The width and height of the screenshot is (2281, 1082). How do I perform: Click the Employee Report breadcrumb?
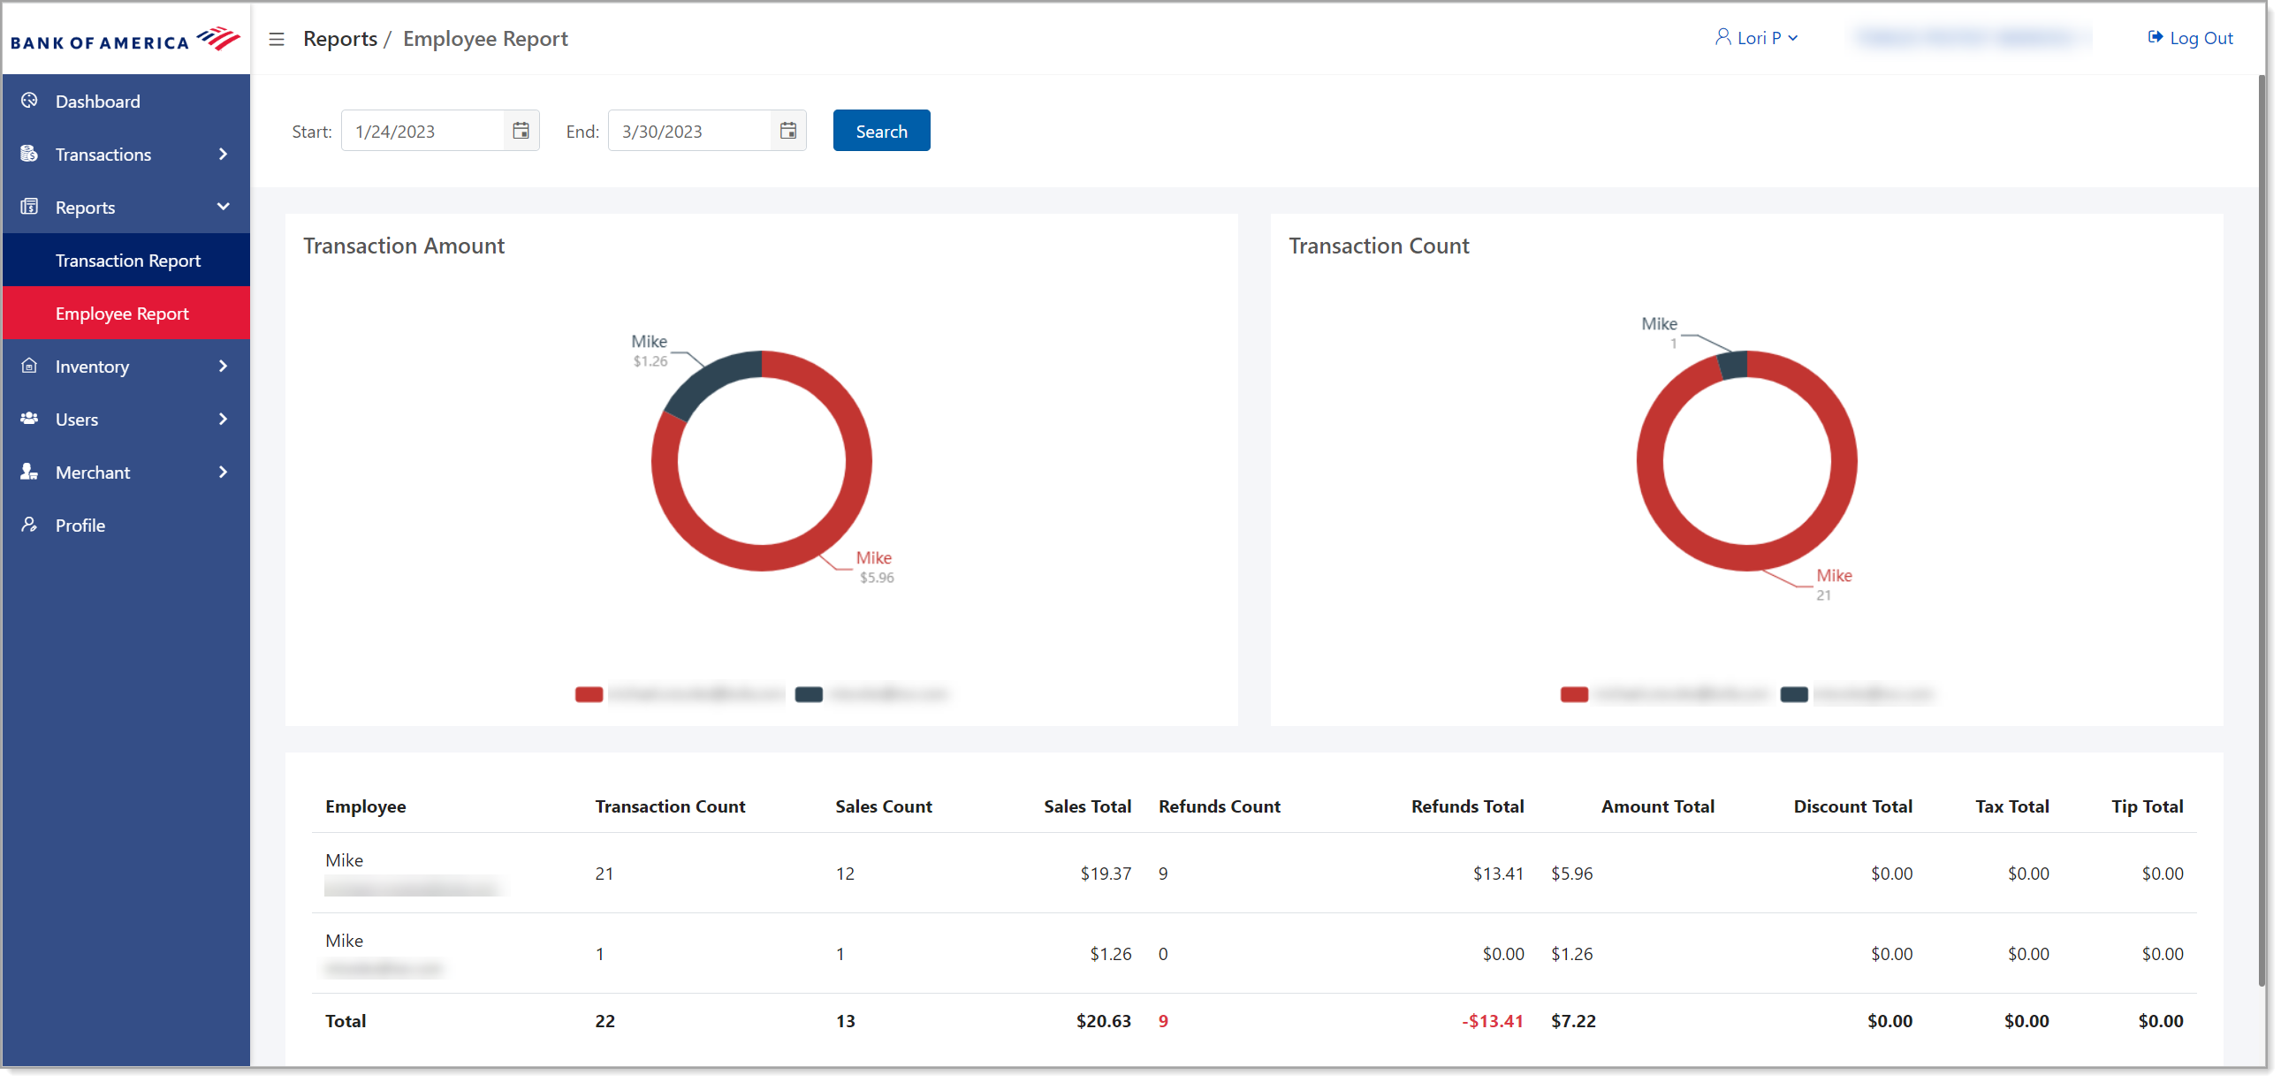click(x=485, y=39)
